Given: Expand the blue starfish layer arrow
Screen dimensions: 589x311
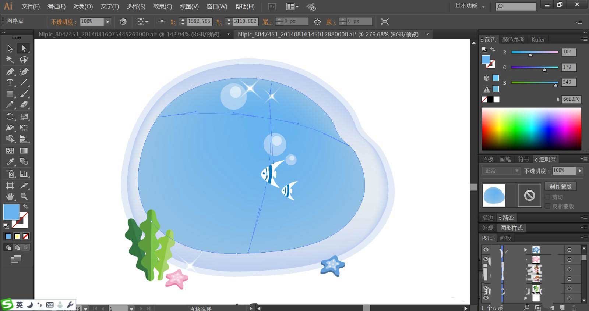Looking at the screenshot, I should [525, 250].
